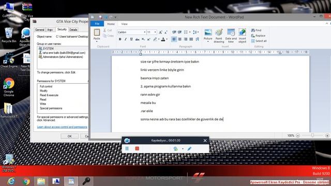
Task: Center the paragraph text
Action: (x=179, y=39)
